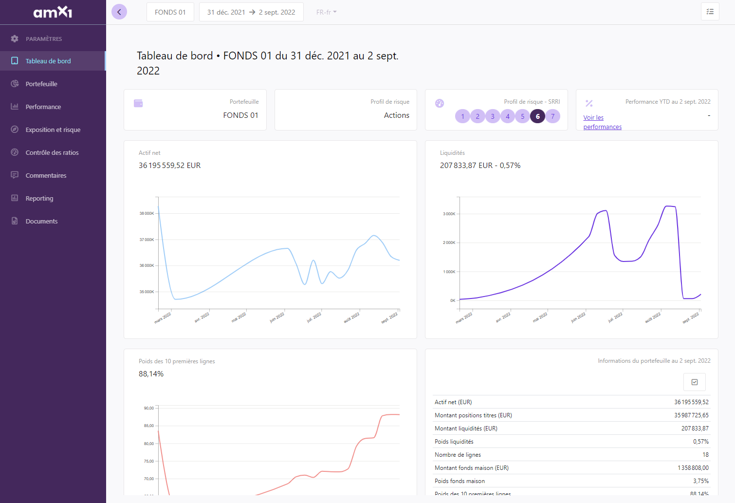Select SRRI risk level 3
The width and height of the screenshot is (735, 503).
pyautogui.click(x=493, y=116)
